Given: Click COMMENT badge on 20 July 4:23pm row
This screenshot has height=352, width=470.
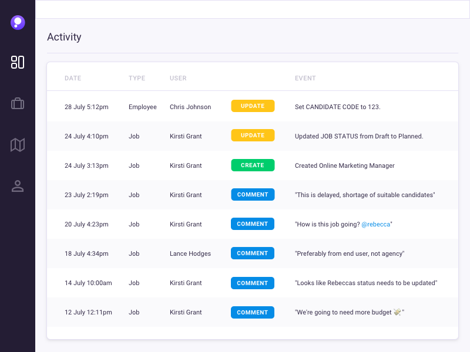Looking at the screenshot, I should coord(253,224).
